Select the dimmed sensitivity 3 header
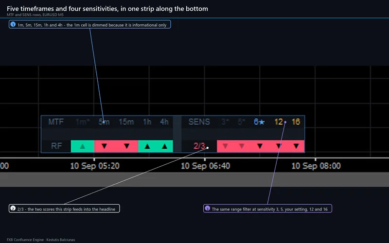Viewport: 389px width, 243px height. click(x=225, y=122)
